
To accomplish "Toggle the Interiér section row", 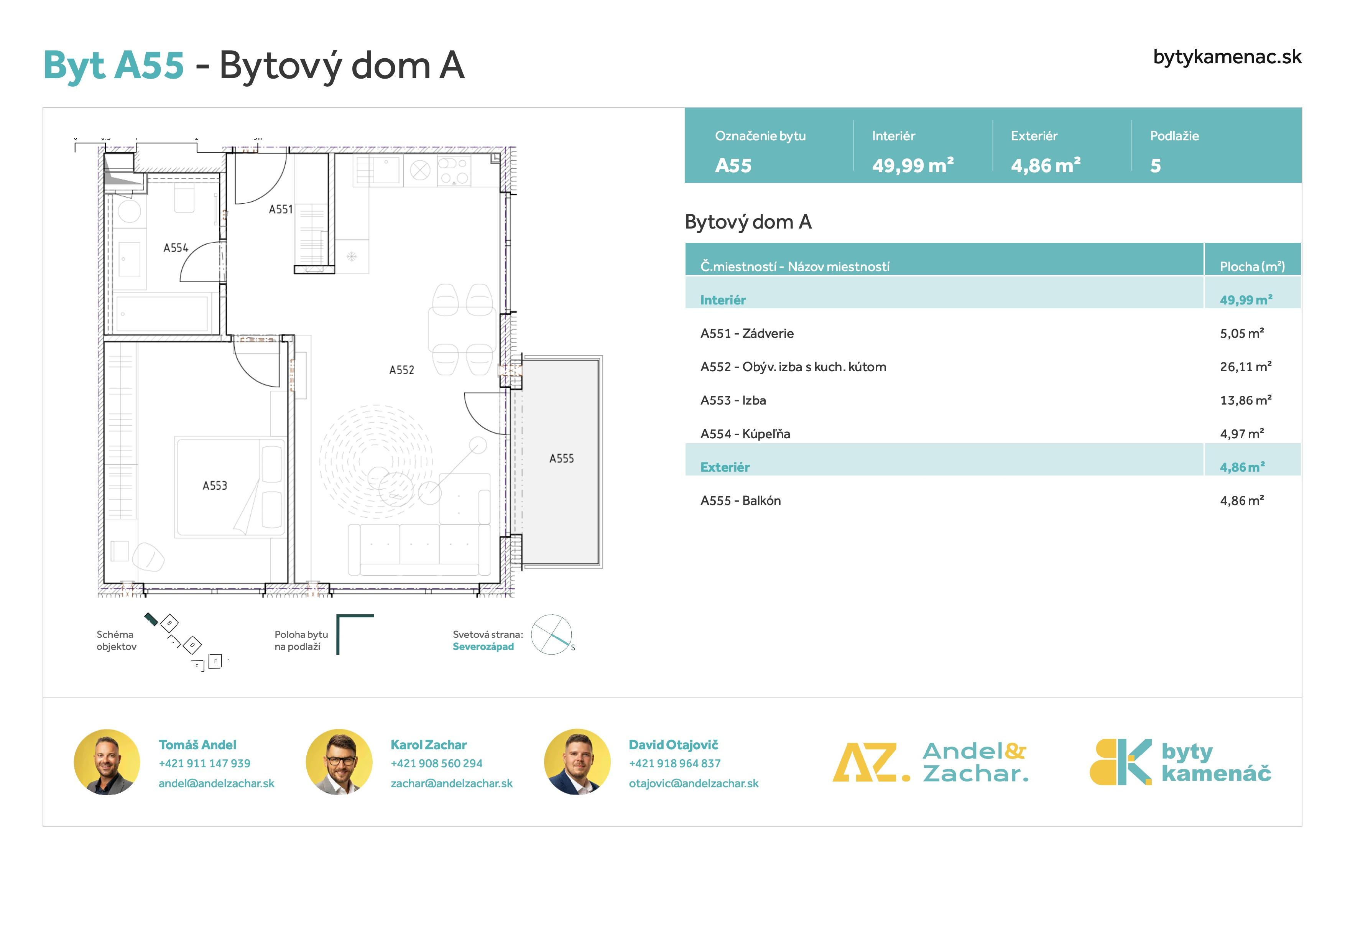I will (820, 299).
